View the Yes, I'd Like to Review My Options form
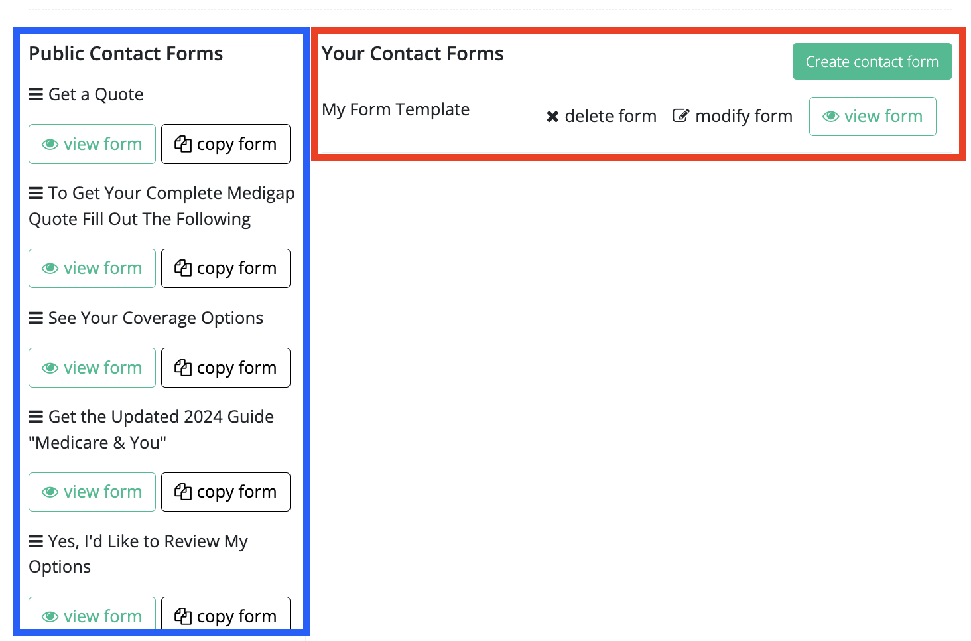The image size is (971, 641). (x=92, y=616)
